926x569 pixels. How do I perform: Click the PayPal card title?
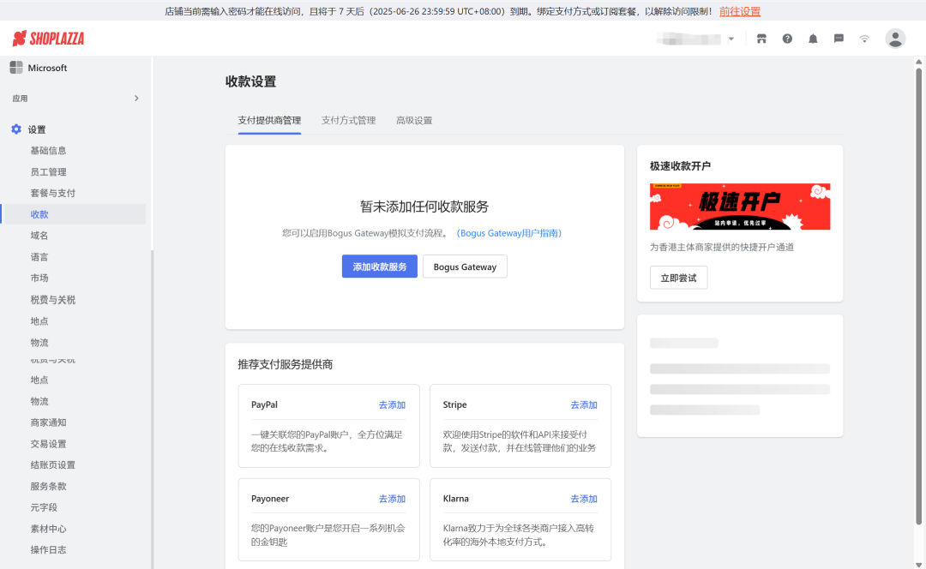[x=264, y=405]
